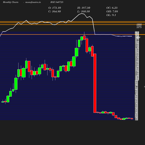Click the low value 'L: 160.50'
Image resolution: width=145 pixels, height=145 pixels.
[84, 12]
